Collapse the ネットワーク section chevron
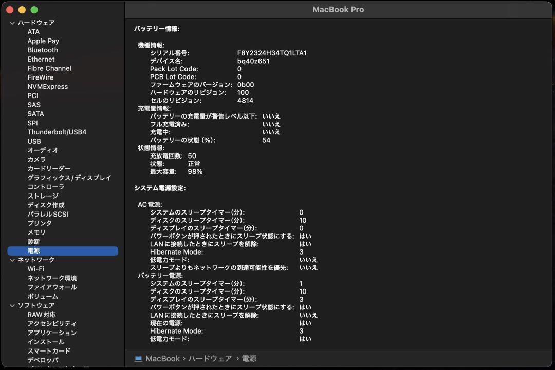The height and width of the screenshot is (370, 555). (x=12, y=260)
